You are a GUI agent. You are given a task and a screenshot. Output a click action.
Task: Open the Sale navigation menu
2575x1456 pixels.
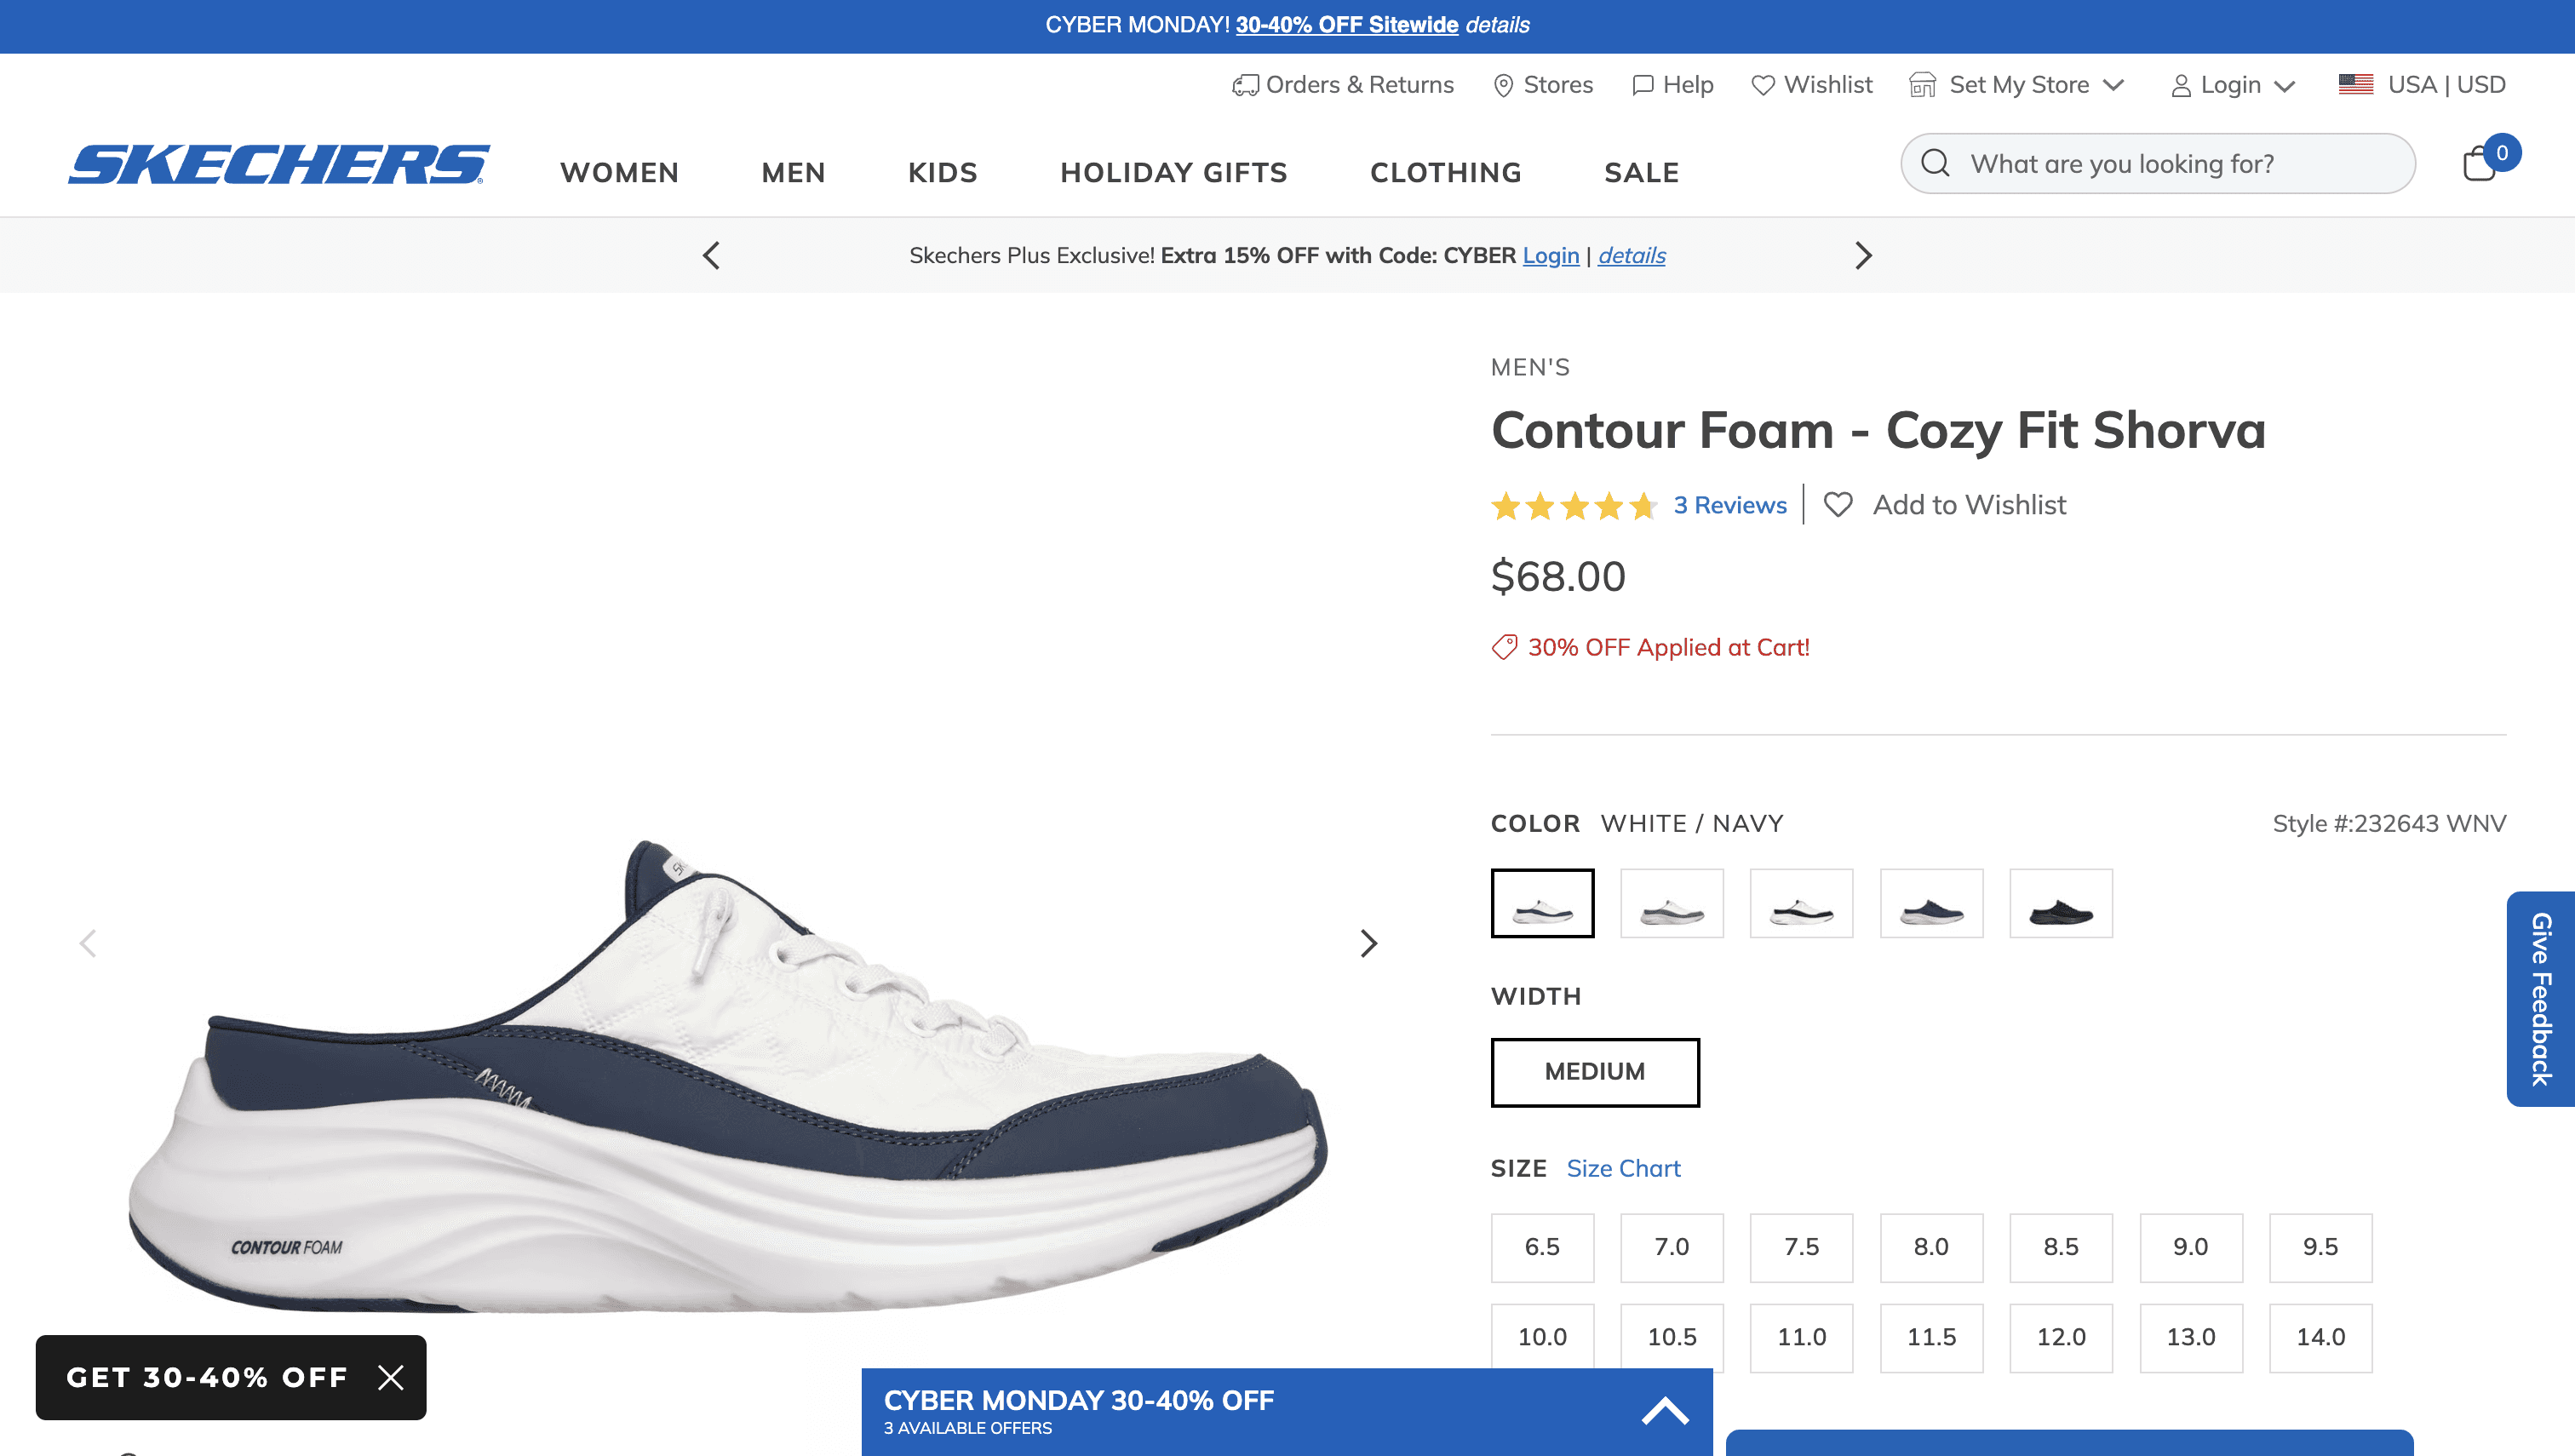click(1641, 173)
